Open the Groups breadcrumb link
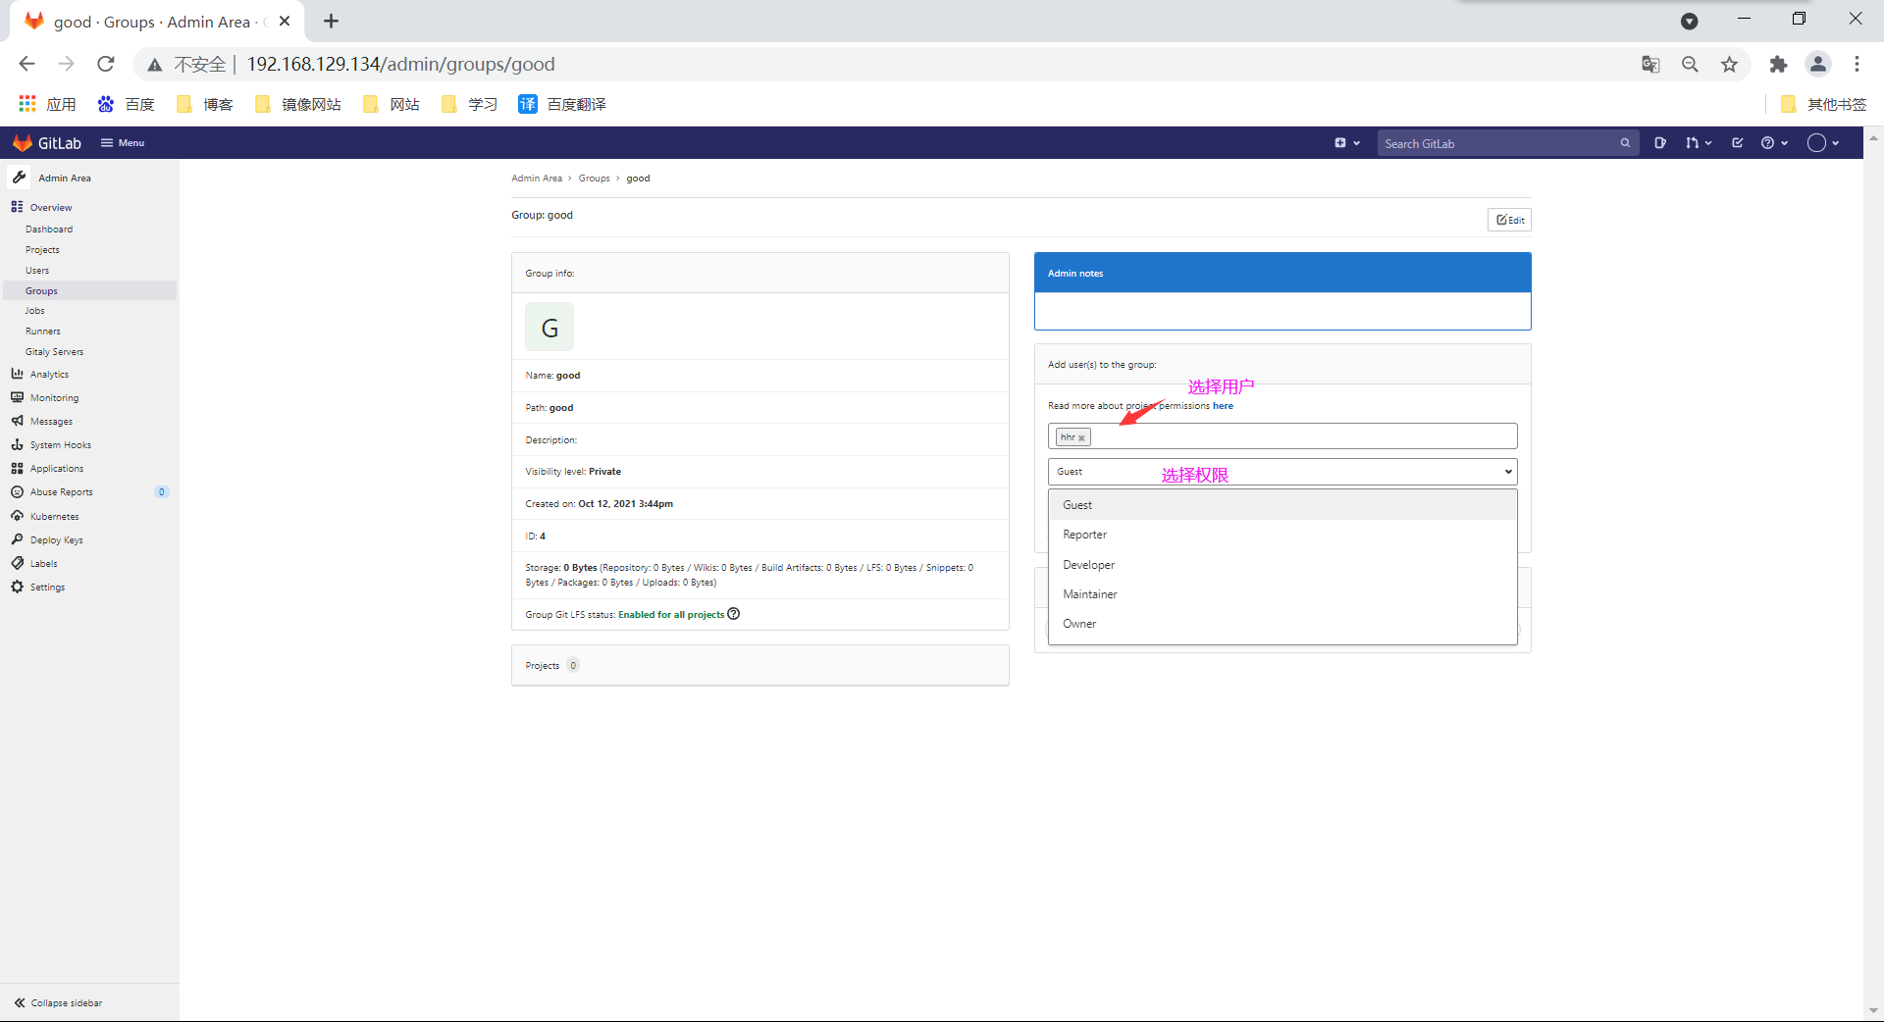 [594, 178]
